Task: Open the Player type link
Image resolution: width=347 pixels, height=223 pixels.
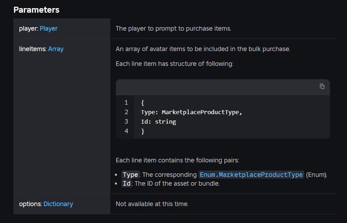Action: (x=48, y=29)
